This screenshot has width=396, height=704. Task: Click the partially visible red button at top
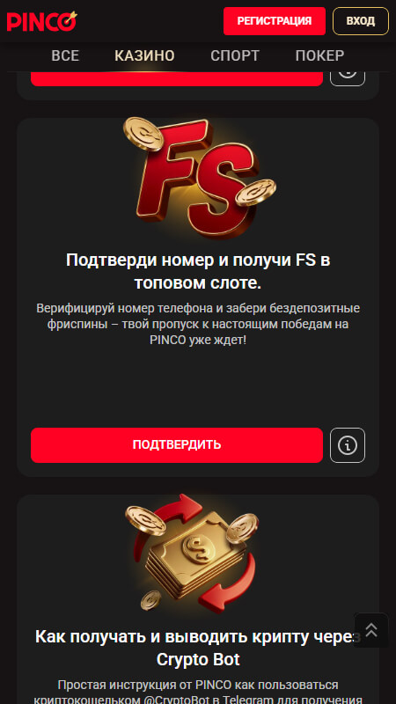tap(177, 78)
